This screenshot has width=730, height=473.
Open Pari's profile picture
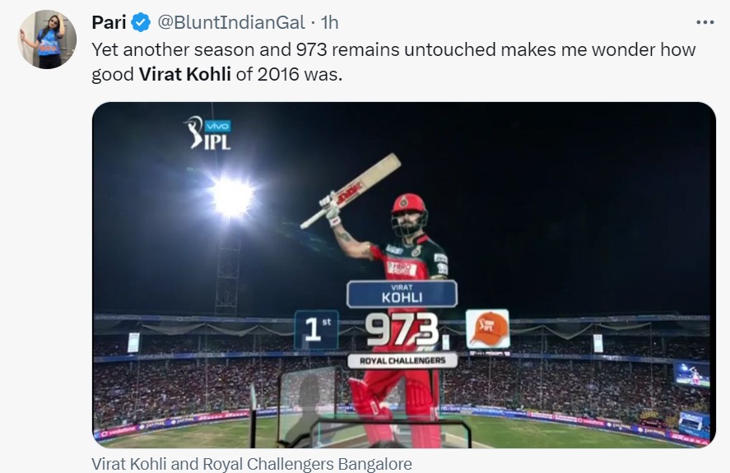tap(47, 39)
